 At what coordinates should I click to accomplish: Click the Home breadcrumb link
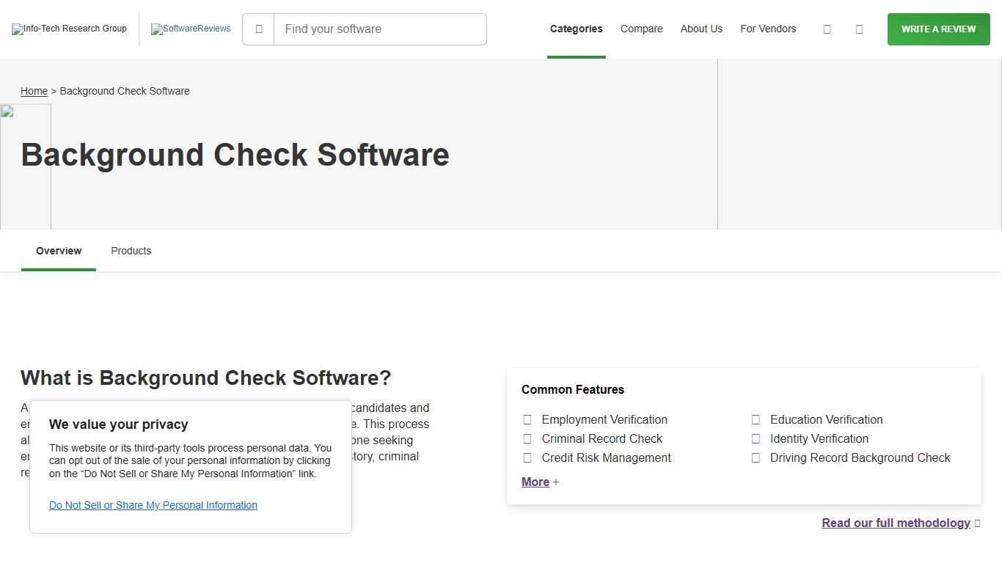34,91
